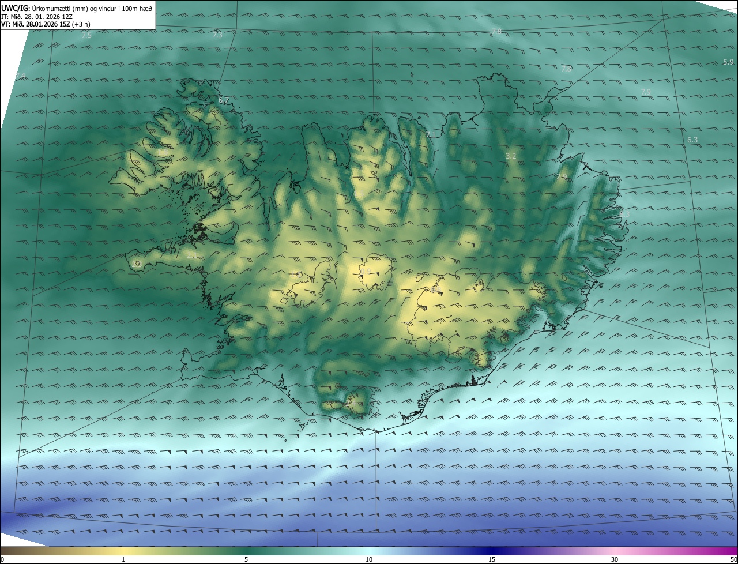This screenshot has width=738, height=564.
Task: Click the 6.7 value over the Westfjords
Action: click(224, 100)
